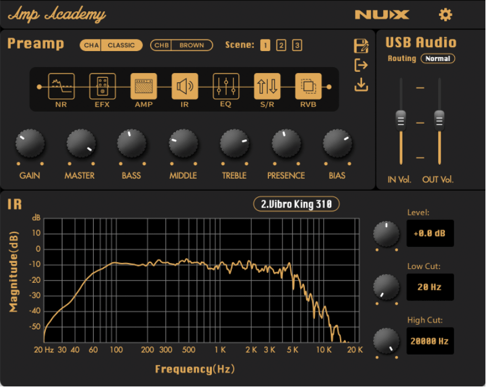Select the AMP block in chain
The image size is (486, 387).
pyautogui.click(x=144, y=86)
